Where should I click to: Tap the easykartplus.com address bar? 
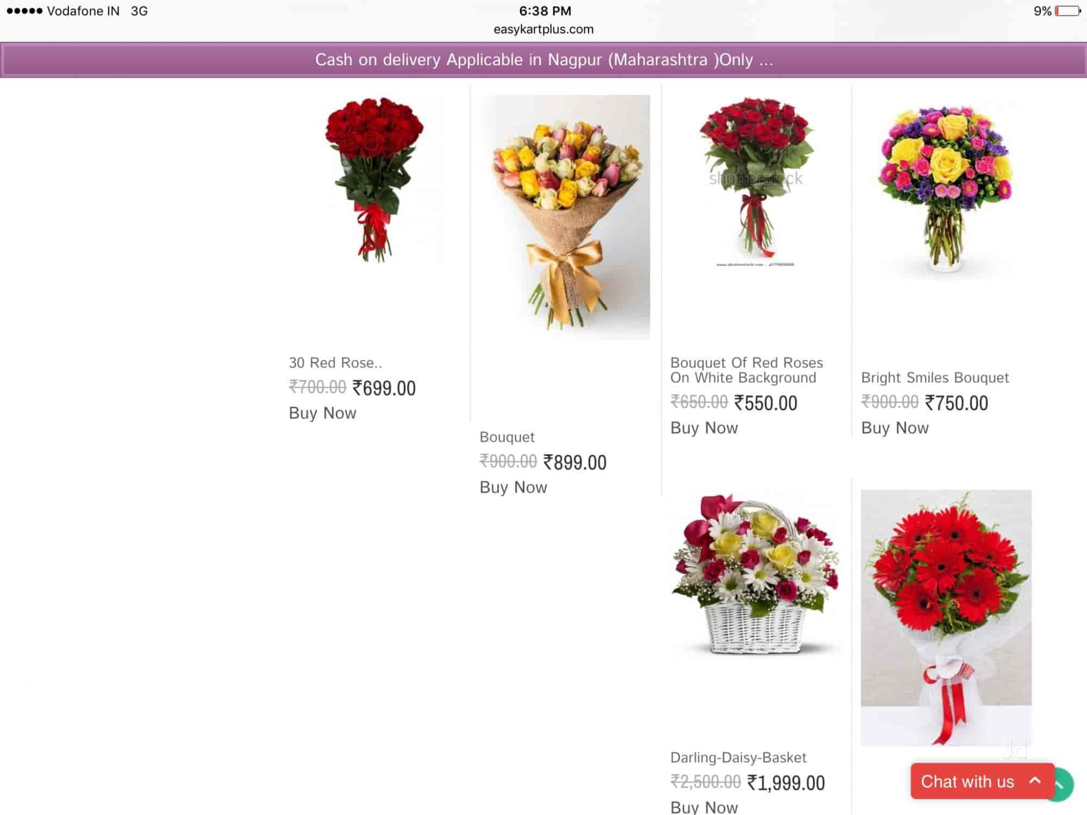pos(543,29)
